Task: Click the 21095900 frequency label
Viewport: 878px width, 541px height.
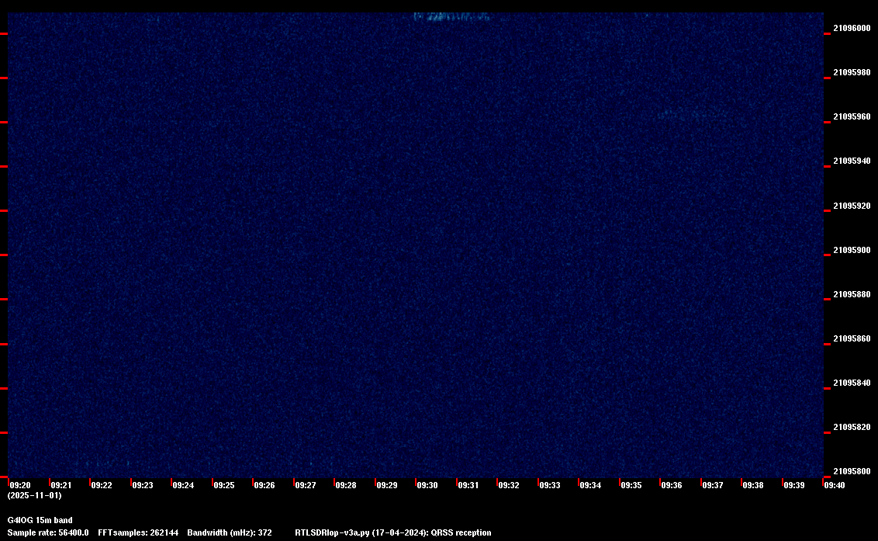Action: [x=852, y=250]
